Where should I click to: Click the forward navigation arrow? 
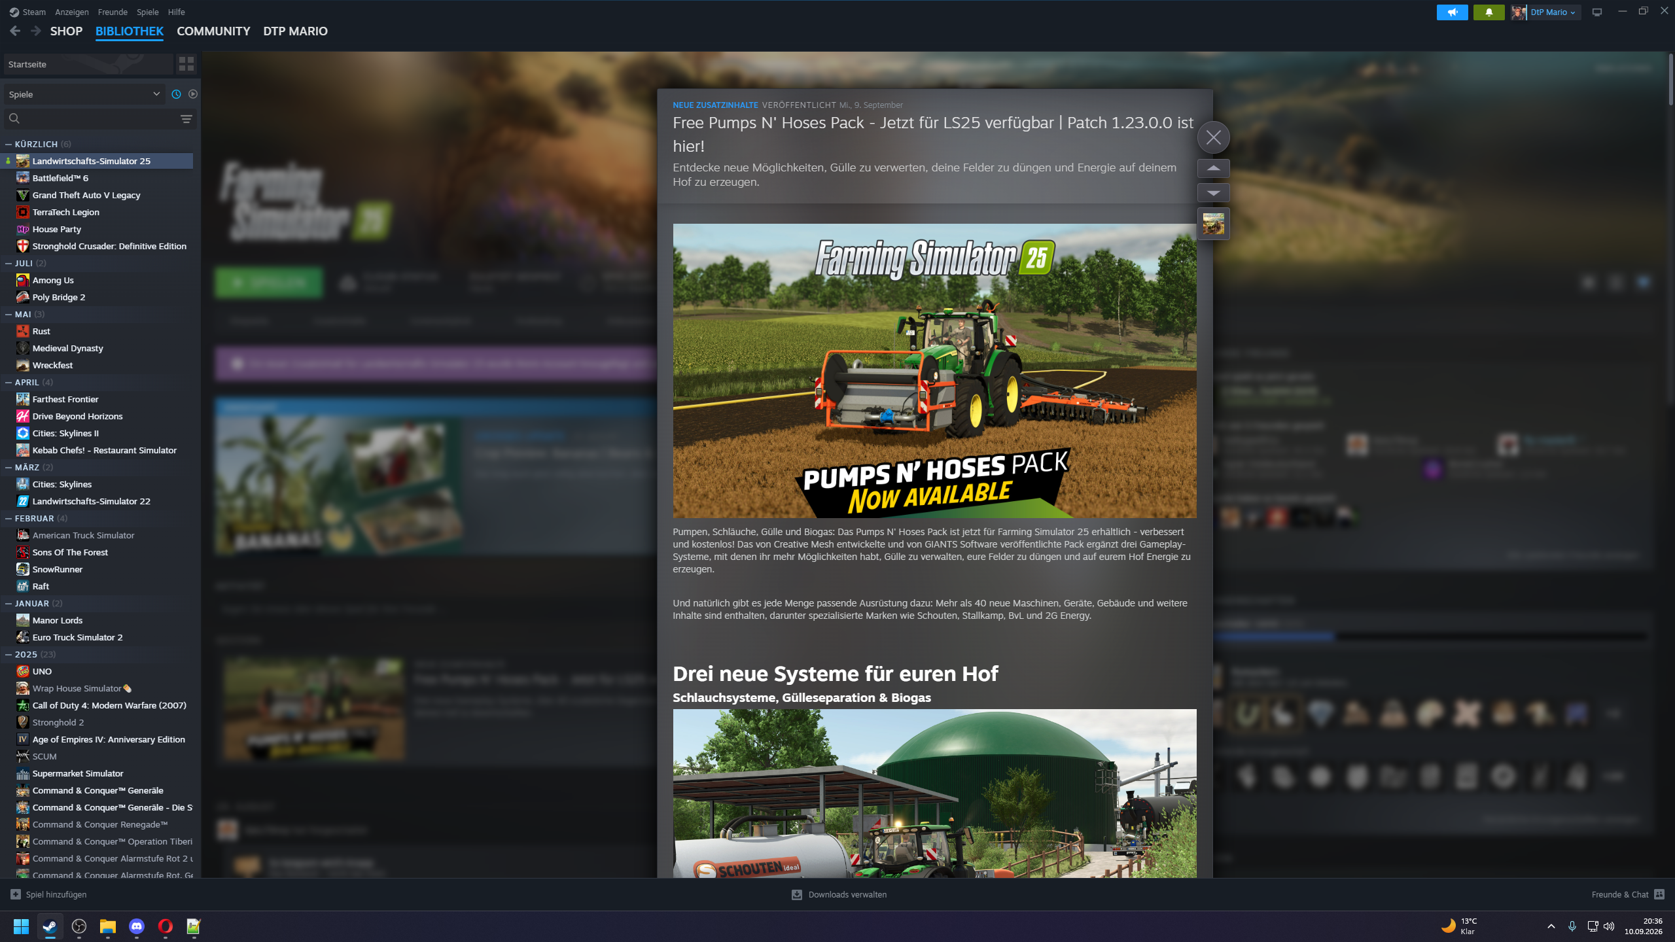[35, 31]
